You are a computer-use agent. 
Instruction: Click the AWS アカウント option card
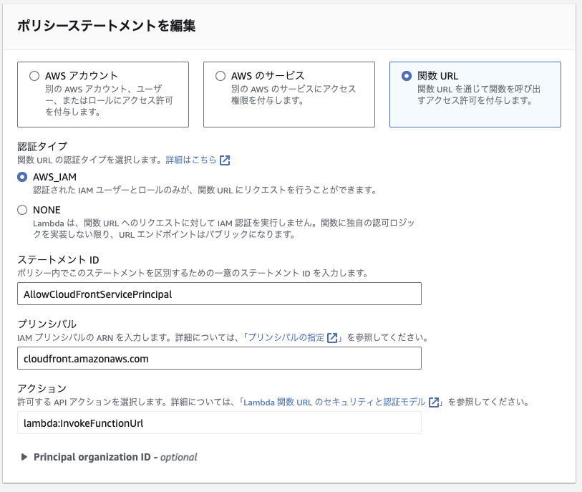pos(103,95)
